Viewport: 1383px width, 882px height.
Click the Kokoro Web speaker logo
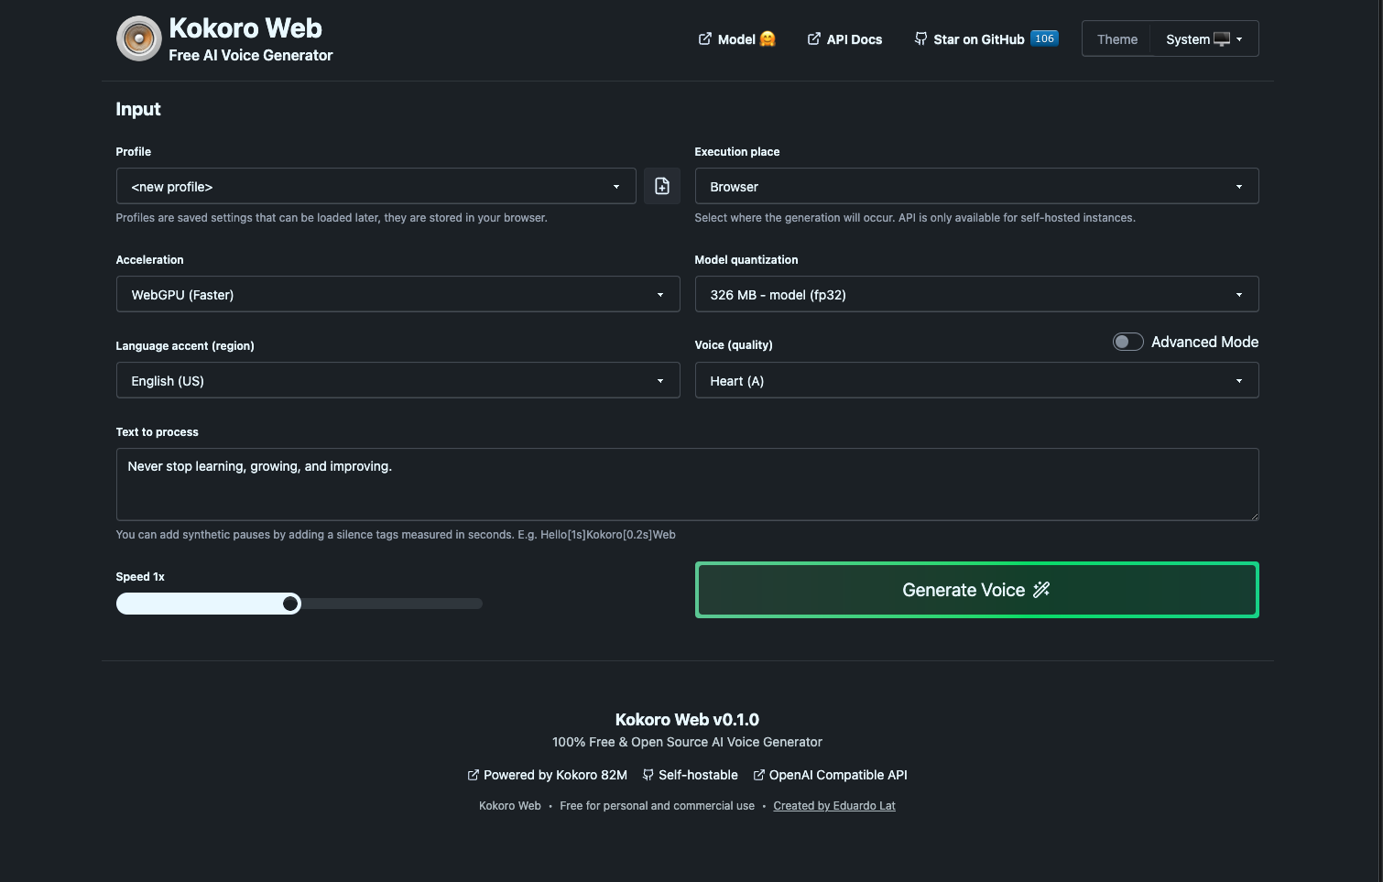[139, 39]
